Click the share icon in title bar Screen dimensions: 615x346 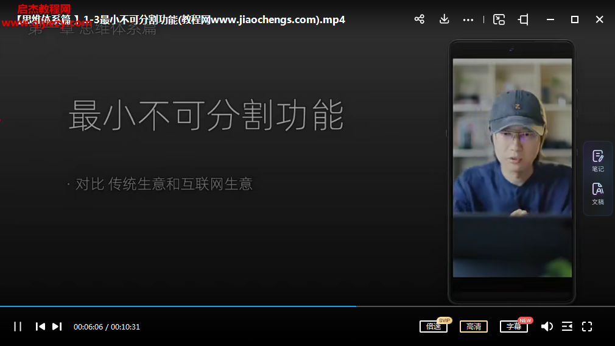tap(420, 19)
